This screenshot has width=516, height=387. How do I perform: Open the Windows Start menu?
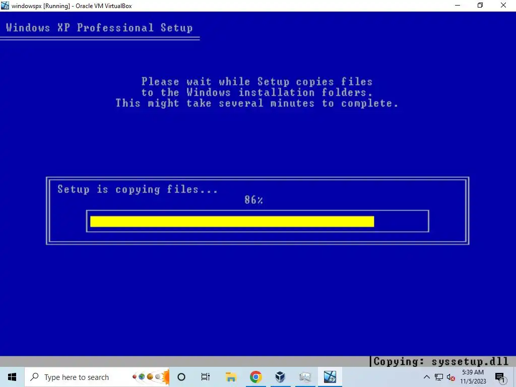[x=12, y=377]
